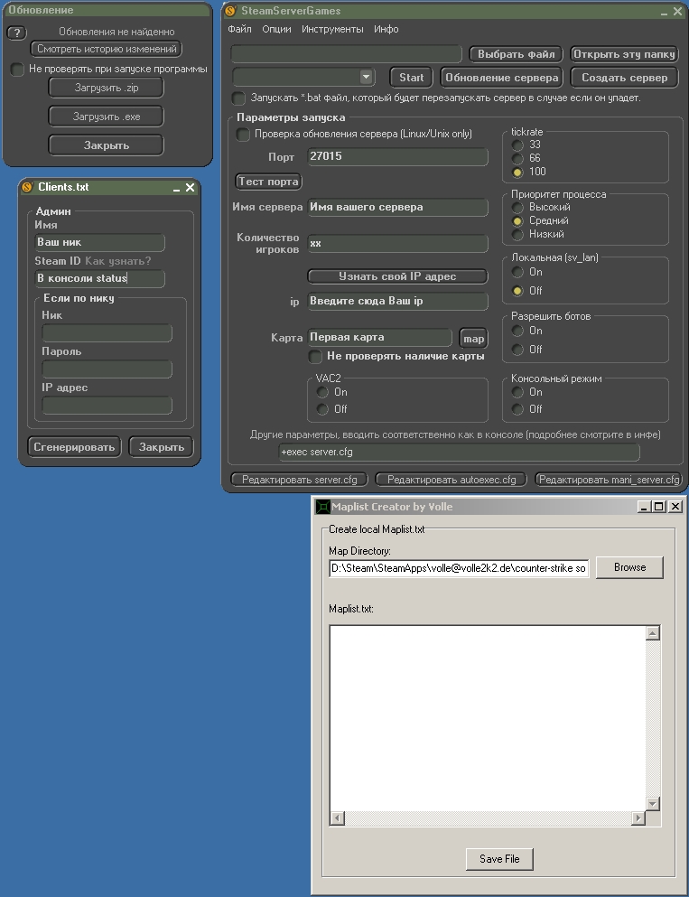689x897 pixels.
Task: Click Закрыть in Clients.txt window
Action: pos(162,447)
